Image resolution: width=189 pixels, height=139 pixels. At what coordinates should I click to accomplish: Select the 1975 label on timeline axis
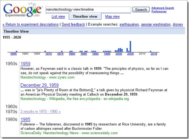[x=60, y=54]
